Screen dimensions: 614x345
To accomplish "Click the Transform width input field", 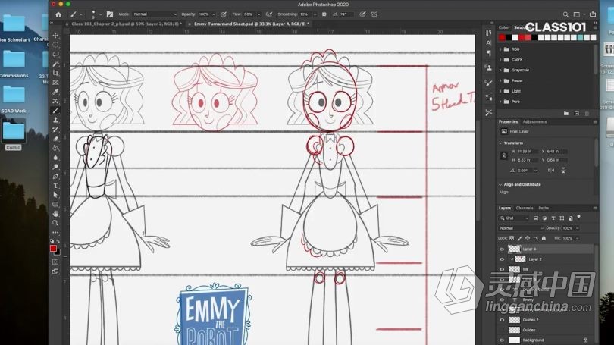I will point(528,151).
